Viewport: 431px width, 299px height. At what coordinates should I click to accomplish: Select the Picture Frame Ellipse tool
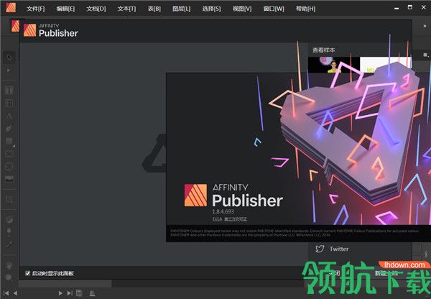pos(9,167)
